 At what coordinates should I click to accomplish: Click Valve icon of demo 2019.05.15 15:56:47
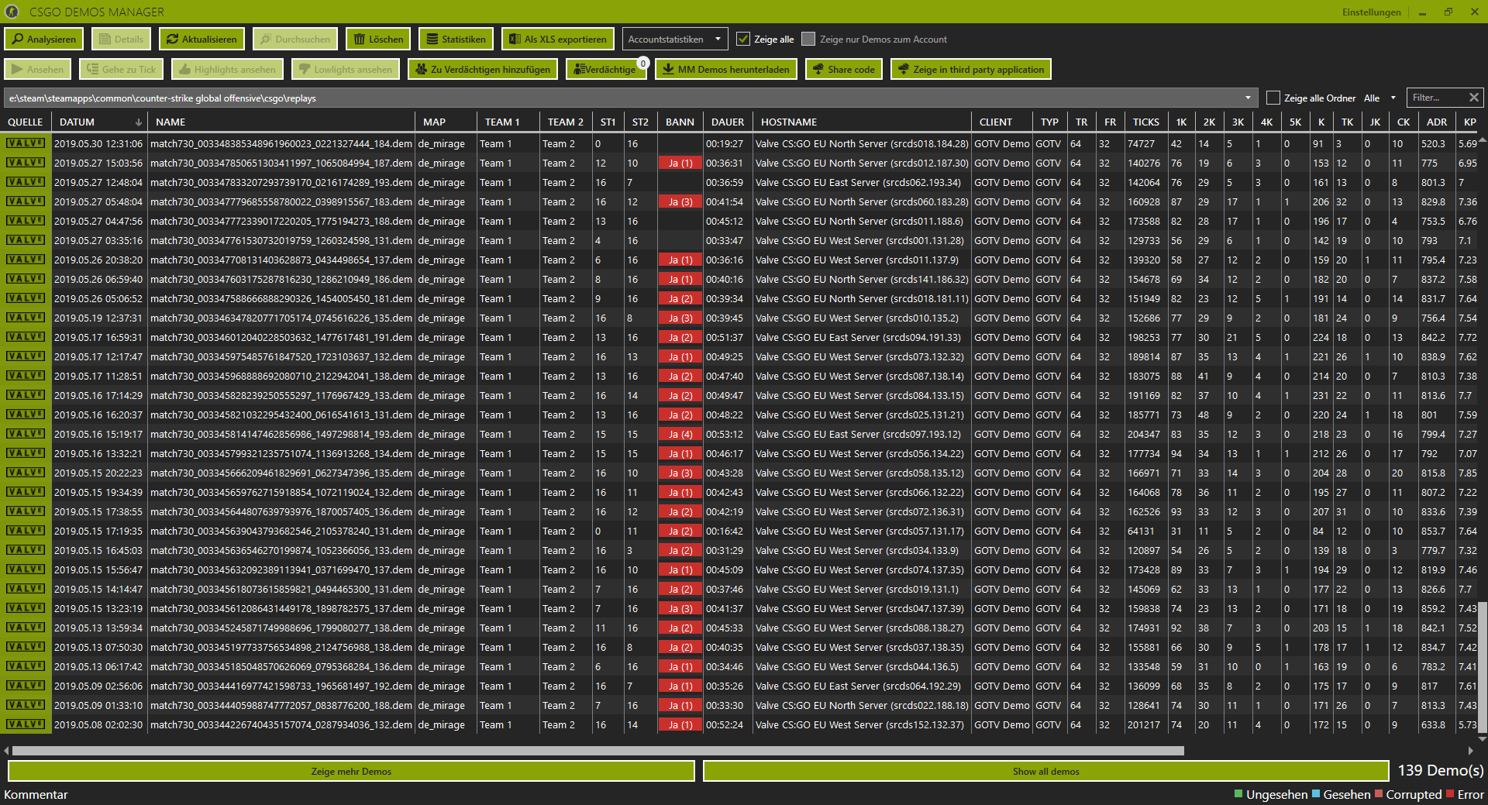pos(26,569)
